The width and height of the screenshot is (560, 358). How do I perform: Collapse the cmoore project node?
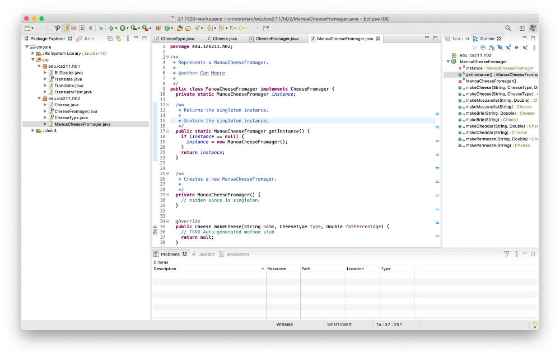[27, 47]
